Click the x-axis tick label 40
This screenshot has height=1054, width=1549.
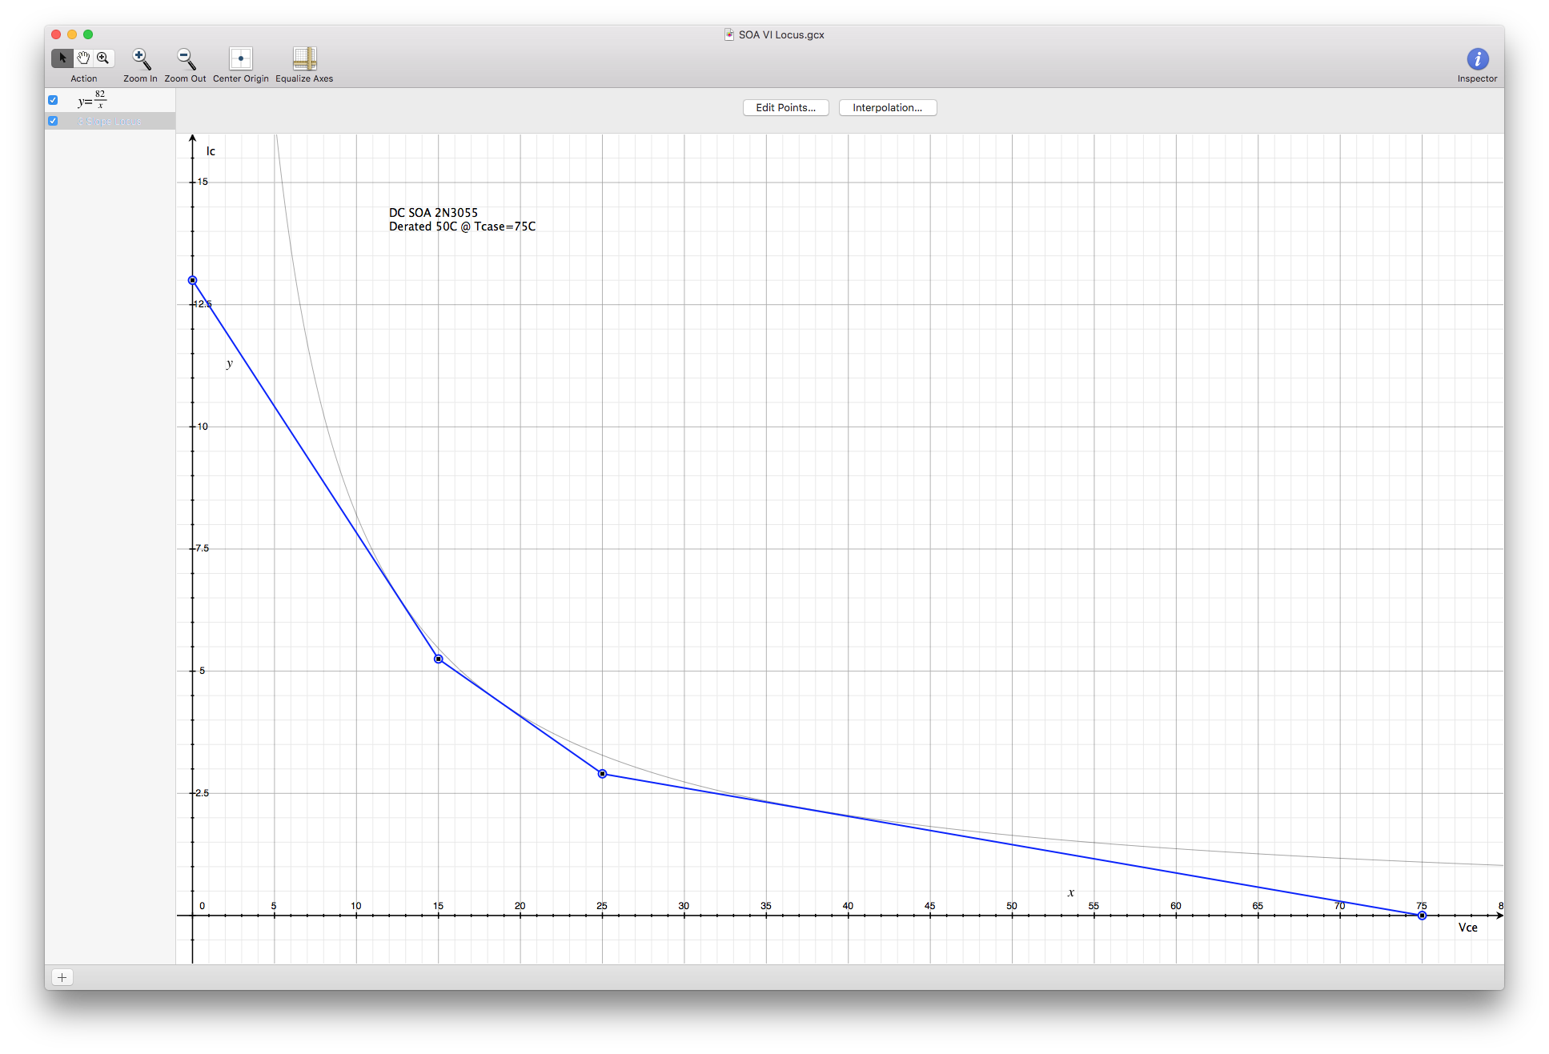848,906
